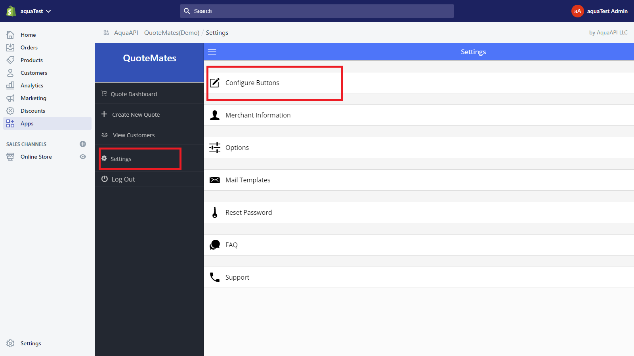Log Out of QuoteMates
The image size is (634, 356).
149,179
